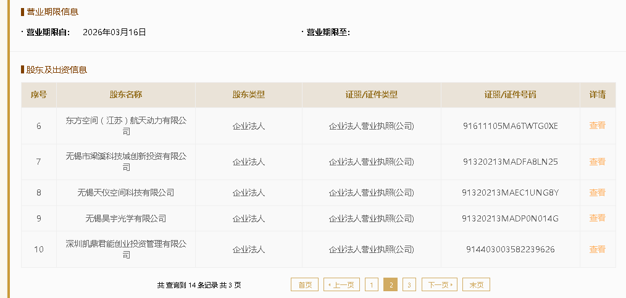The image size is (626, 298).
Task: Jump to page 1 of results
Action: point(371,284)
